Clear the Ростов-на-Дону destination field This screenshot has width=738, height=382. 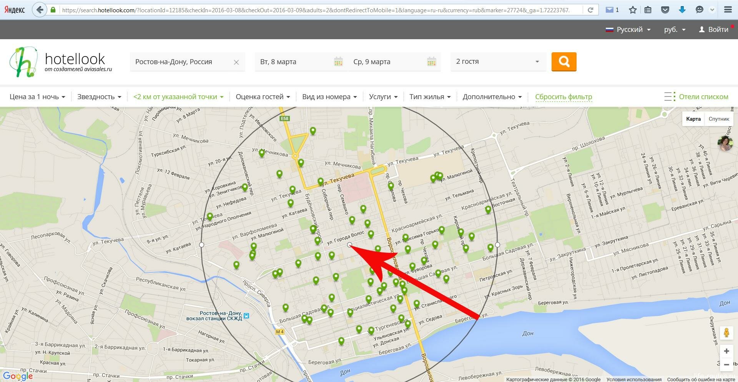(x=236, y=62)
